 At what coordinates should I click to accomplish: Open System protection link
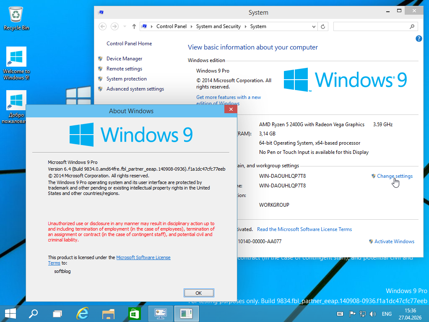[126, 79]
